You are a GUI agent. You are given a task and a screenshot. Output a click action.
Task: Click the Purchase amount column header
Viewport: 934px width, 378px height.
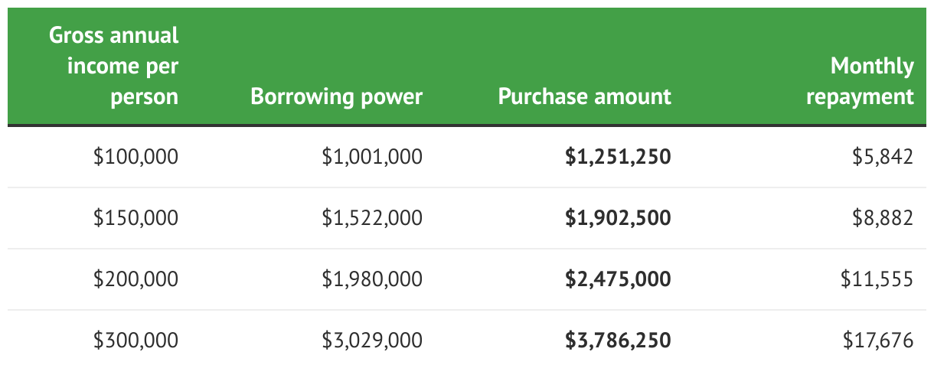click(585, 96)
